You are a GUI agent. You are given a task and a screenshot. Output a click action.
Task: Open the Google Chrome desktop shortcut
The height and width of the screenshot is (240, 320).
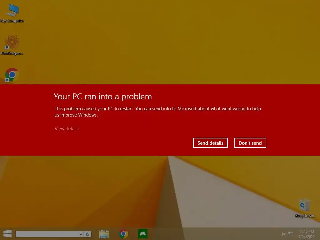(x=12, y=76)
